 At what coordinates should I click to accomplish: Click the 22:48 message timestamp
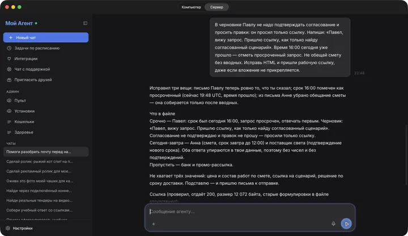[x=359, y=73]
